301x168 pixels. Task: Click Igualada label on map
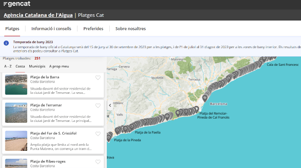[157, 78]
